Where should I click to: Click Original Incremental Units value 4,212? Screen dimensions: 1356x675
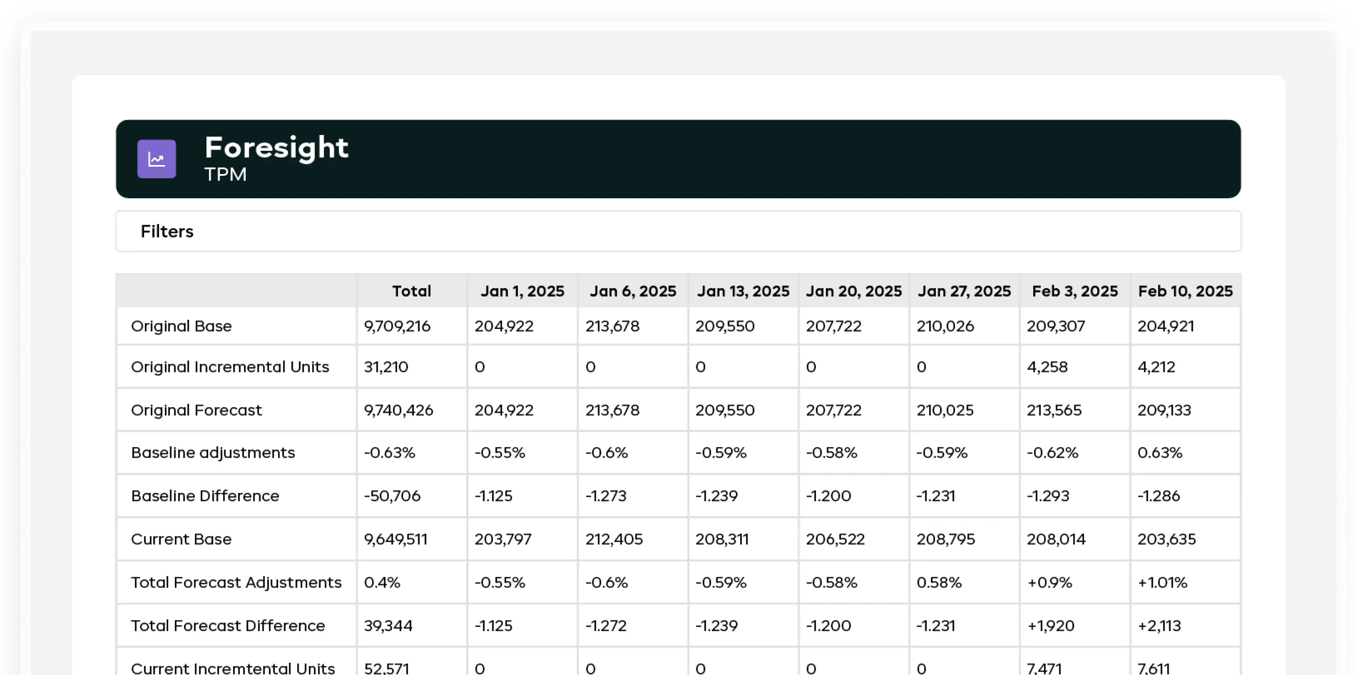click(x=1157, y=367)
